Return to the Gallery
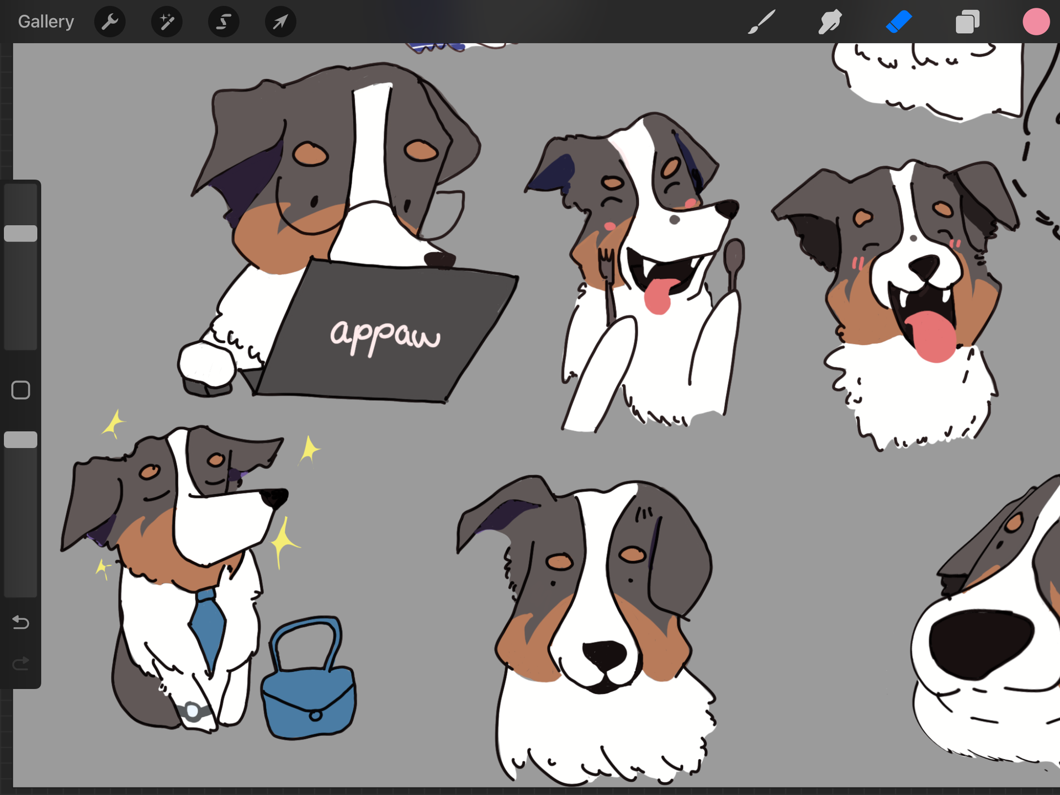Viewport: 1060px width, 795px height. click(46, 22)
